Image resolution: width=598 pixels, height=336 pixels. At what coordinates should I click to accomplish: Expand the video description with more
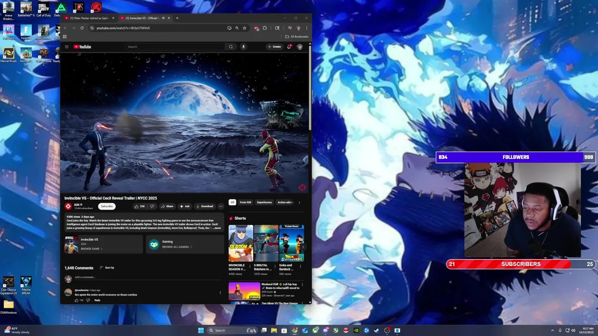click(216, 228)
